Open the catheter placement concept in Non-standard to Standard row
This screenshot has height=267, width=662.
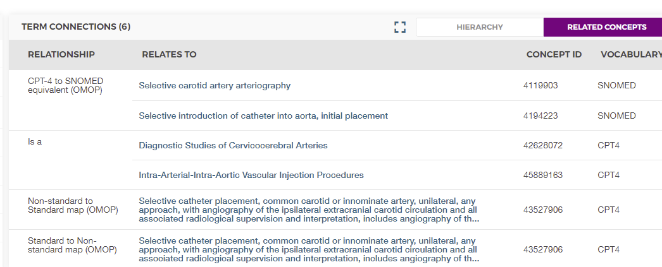click(x=308, y=210)
